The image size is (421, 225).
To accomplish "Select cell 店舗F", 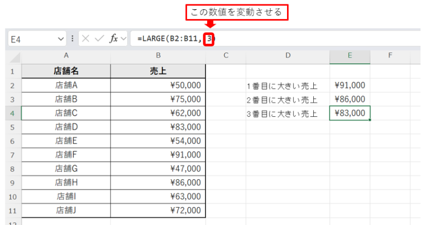I will (66, 155).
